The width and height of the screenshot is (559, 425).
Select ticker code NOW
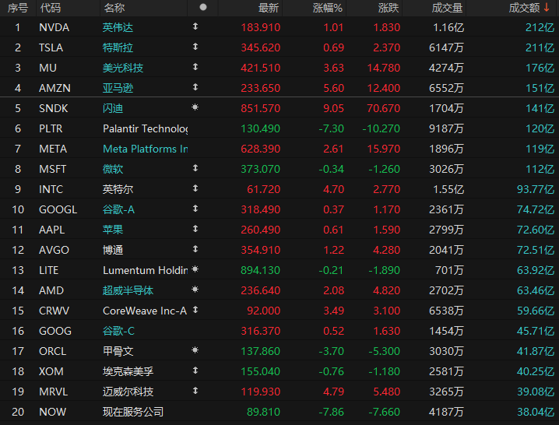pyautogui.click(x=52, y=413)
